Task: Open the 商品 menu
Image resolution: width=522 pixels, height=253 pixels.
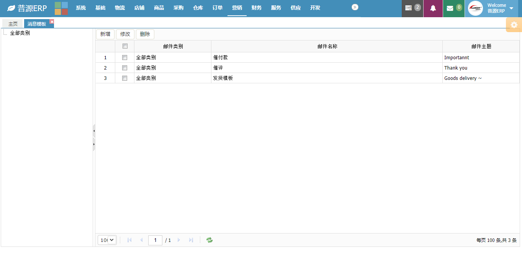Action: [x=159, y=8]
